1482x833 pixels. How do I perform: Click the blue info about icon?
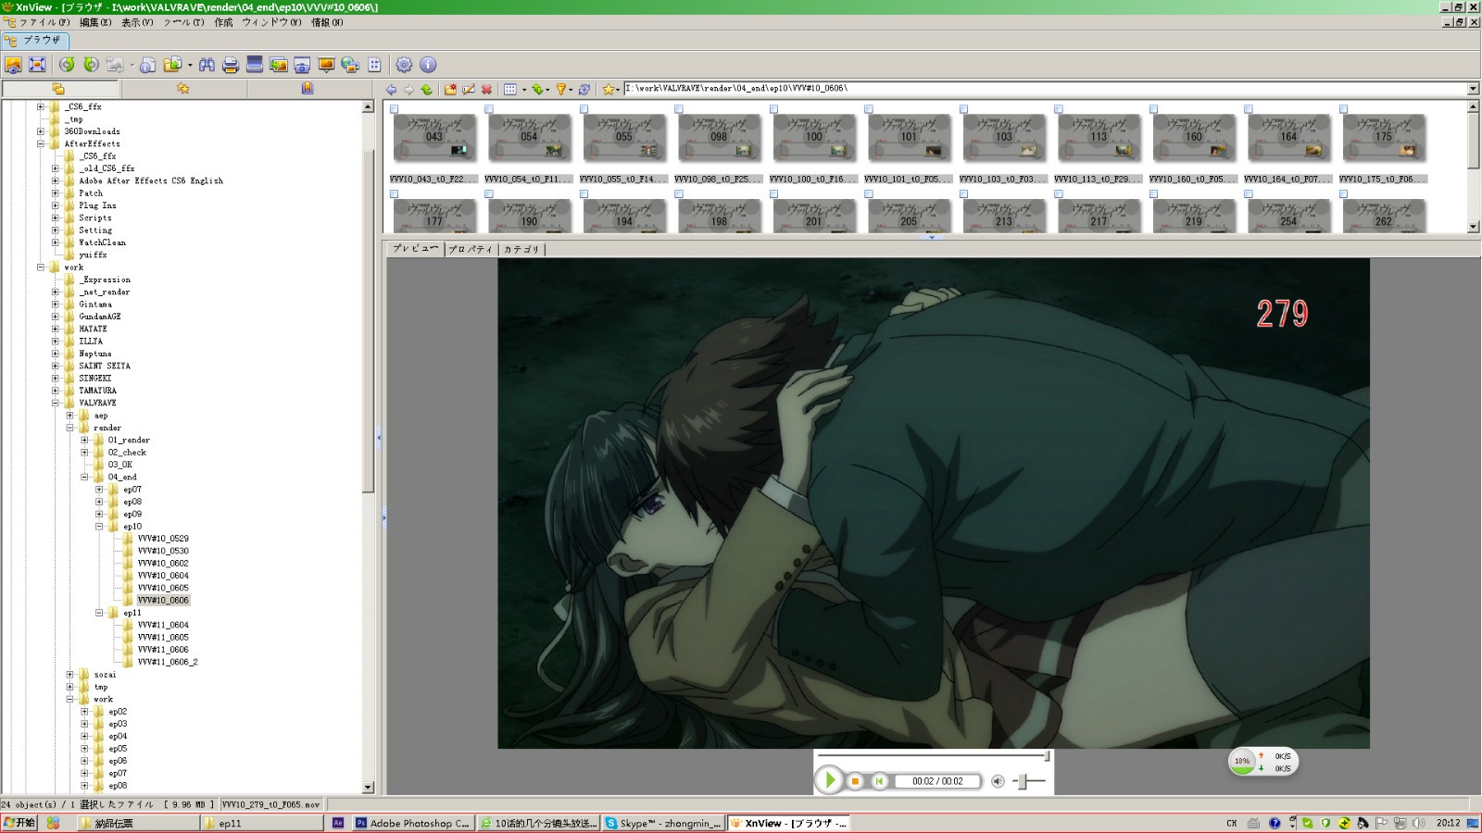(428, 65)
